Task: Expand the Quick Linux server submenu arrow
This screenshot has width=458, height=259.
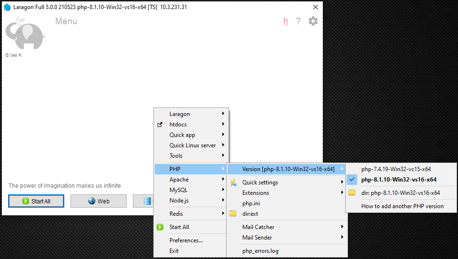Action: [223, 145]
